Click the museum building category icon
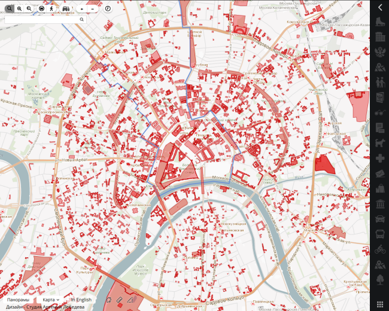The width and height of the screenshot is (389, 311). [x=379, y=204]
